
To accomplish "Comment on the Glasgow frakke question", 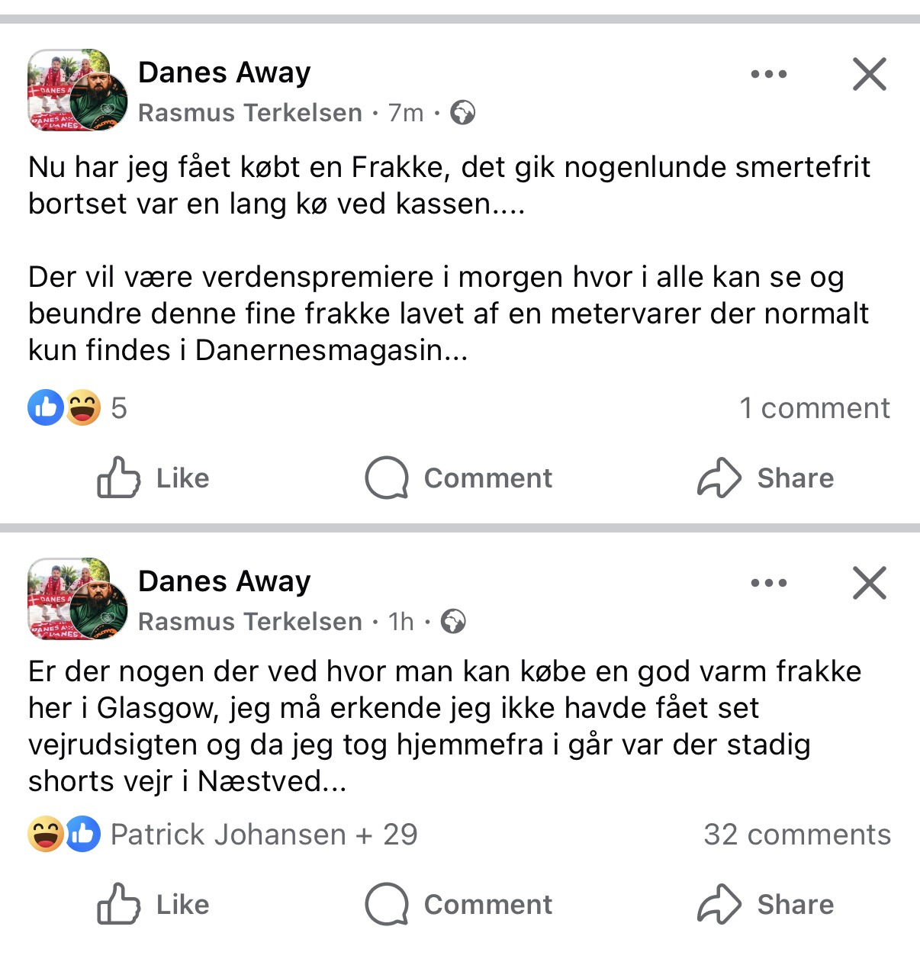I will 459,905.
